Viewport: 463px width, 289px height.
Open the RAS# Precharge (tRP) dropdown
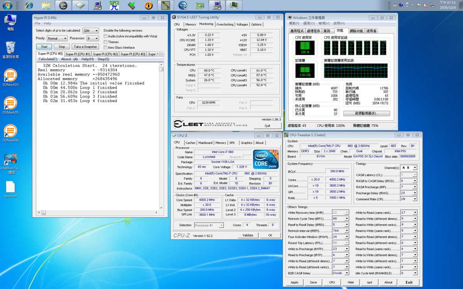click(409, 187)
